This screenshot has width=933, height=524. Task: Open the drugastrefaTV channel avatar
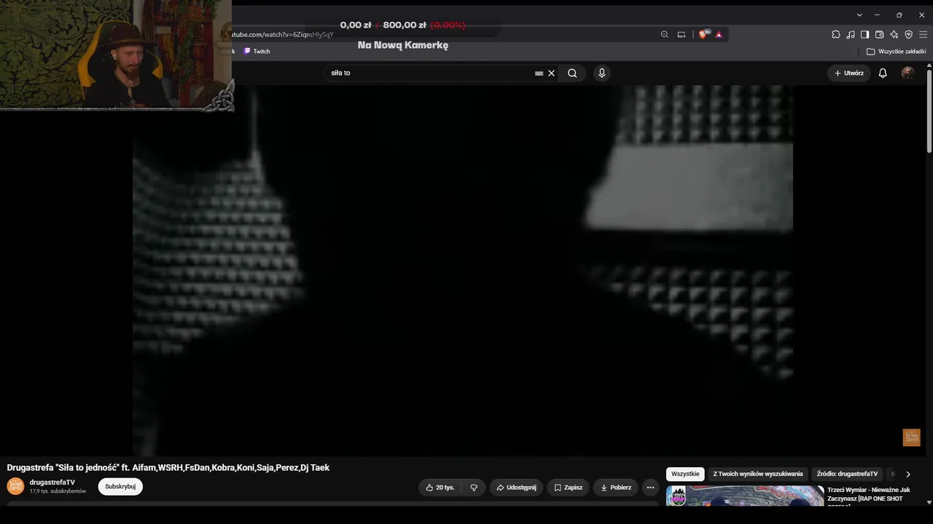coord(15,486)
